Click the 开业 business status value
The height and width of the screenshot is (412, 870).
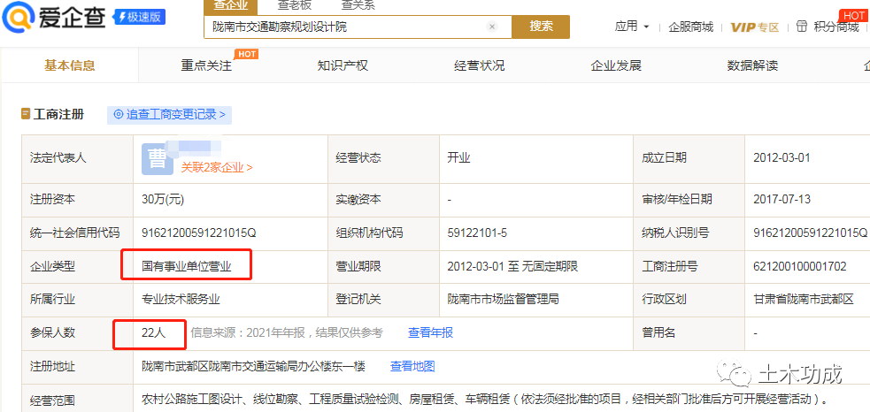click(458, 158)
